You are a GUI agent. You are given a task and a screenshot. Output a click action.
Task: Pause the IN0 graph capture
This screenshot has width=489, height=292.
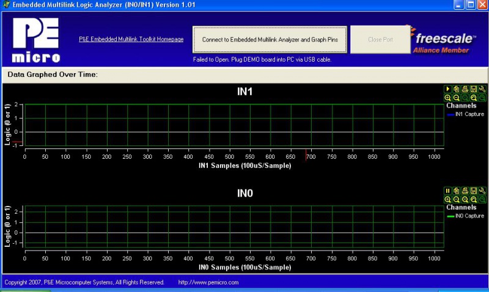click(x=448, y=191)
